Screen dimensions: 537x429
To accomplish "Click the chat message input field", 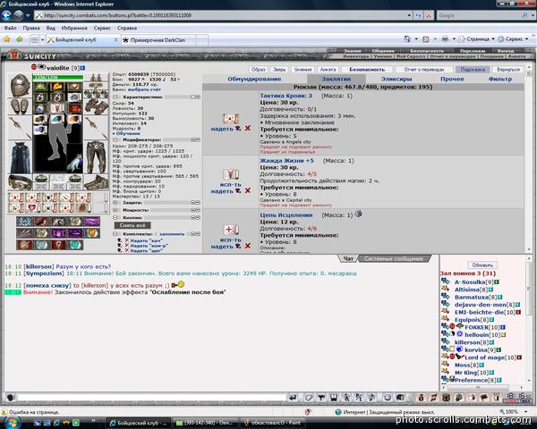I will coord(152,398).
